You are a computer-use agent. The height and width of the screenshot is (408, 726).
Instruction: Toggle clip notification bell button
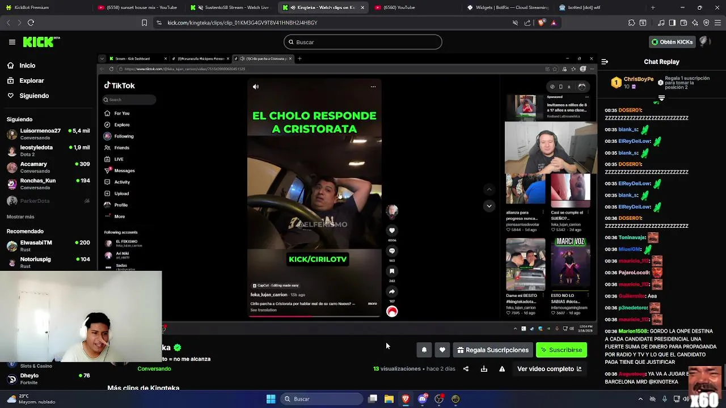[424, 350]
